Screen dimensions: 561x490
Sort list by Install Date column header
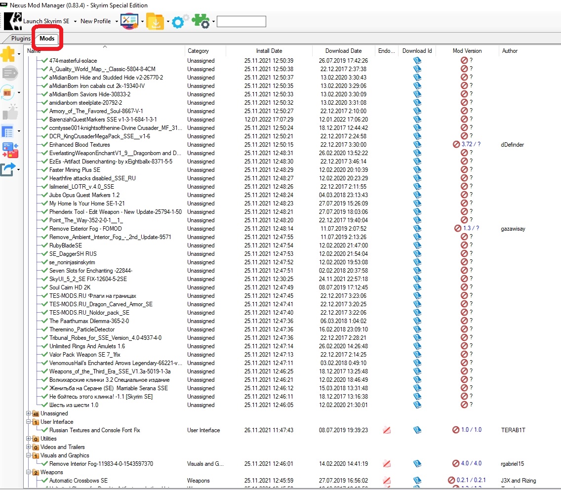pos(269,51)
